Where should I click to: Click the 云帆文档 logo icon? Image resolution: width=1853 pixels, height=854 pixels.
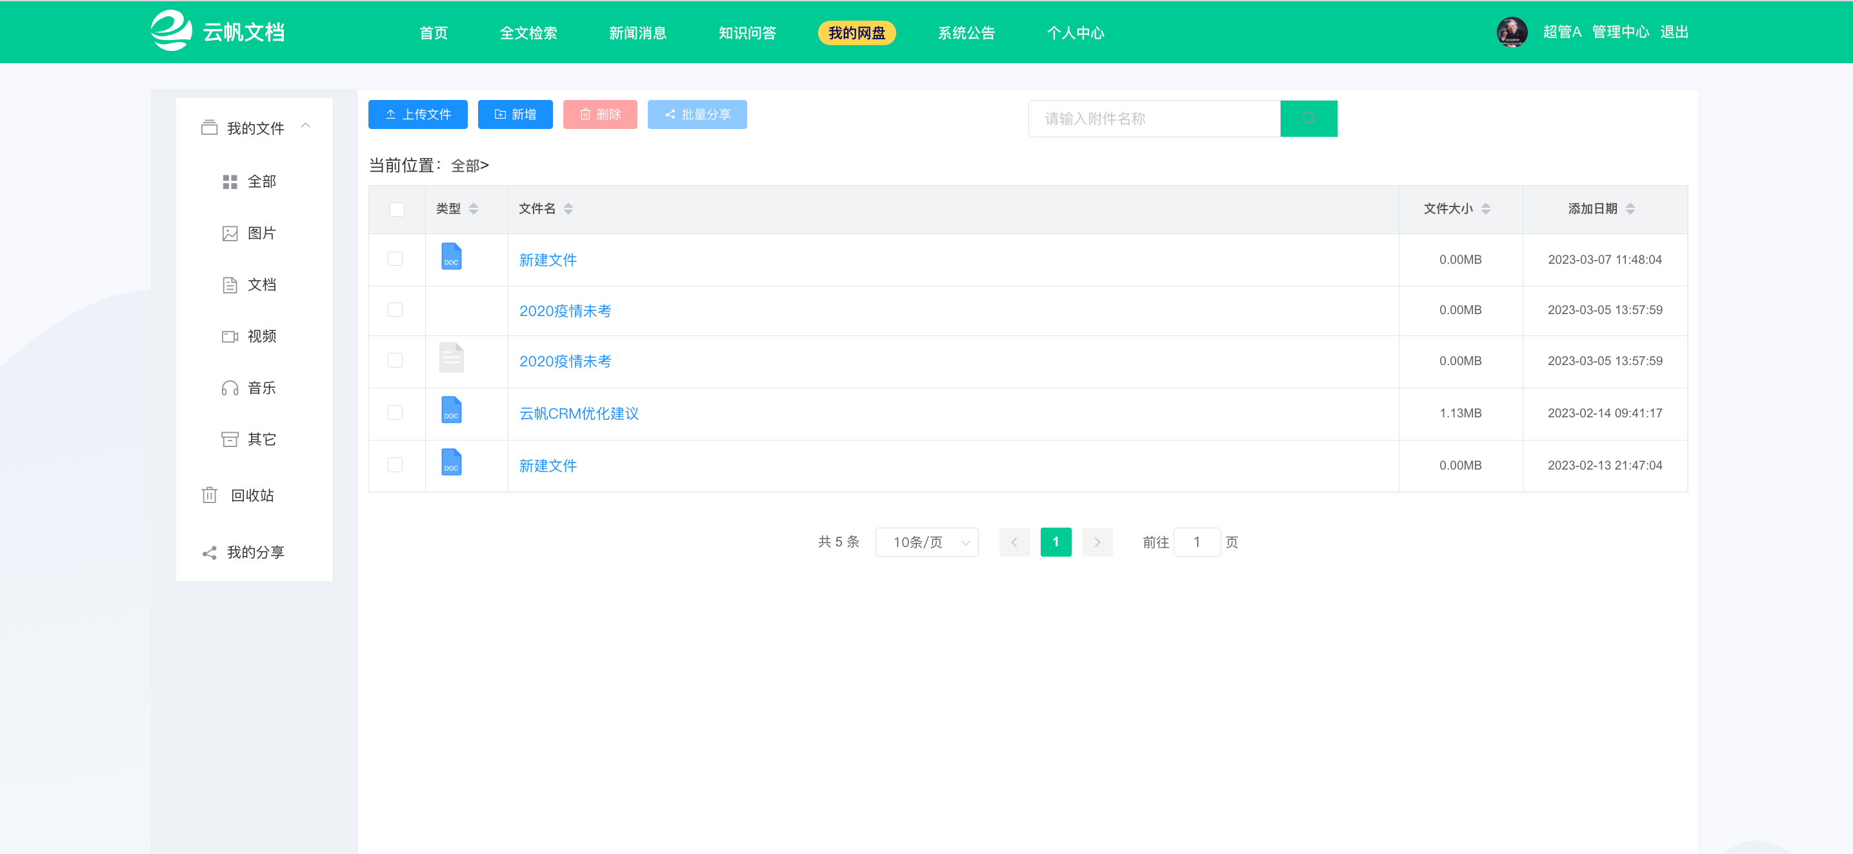171,31
